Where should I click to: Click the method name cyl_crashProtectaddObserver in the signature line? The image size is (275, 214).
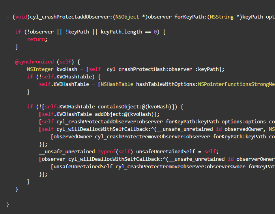70,17
